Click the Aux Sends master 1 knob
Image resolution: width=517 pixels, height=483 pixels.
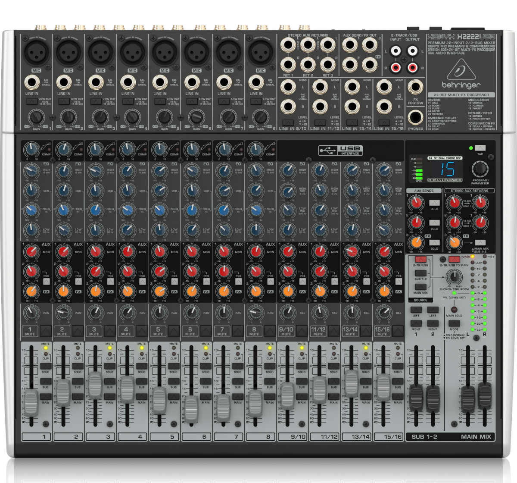416,202
